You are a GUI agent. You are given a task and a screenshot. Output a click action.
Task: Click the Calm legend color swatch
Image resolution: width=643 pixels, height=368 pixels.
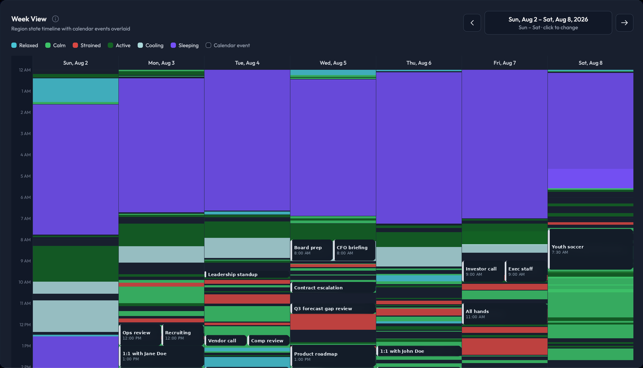pos(48,45)
